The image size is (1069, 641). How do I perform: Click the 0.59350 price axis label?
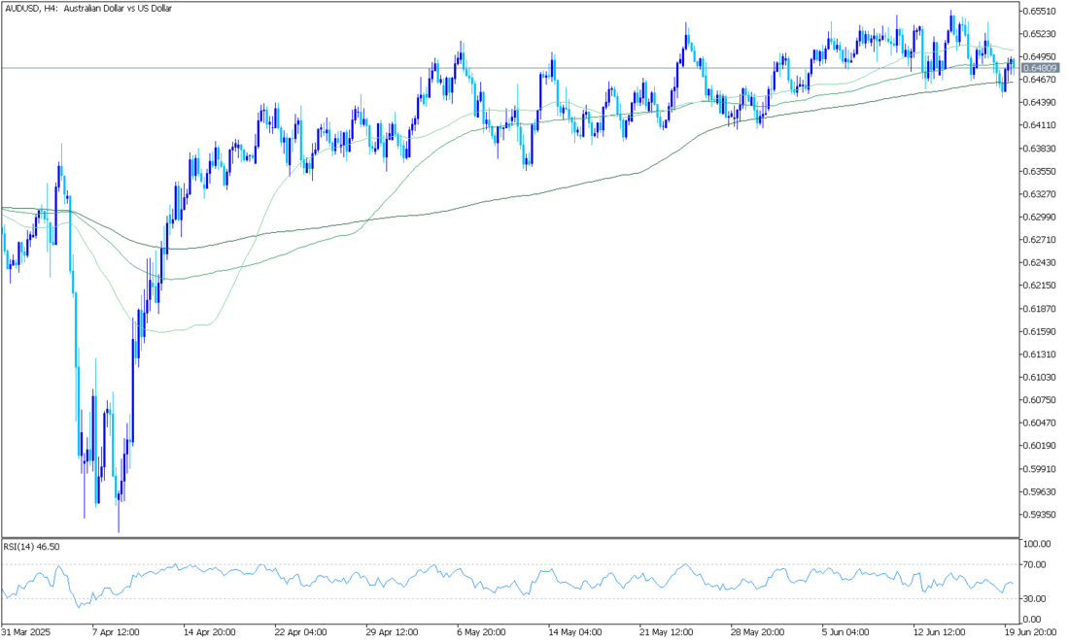1041,515
